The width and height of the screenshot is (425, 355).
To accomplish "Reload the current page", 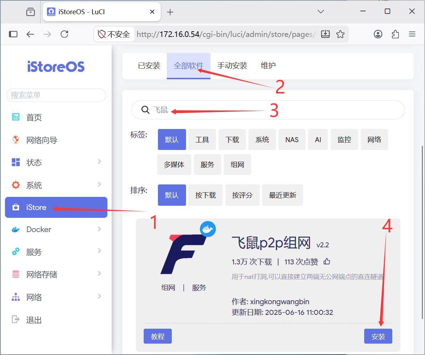I will click(x=64, y=34).
